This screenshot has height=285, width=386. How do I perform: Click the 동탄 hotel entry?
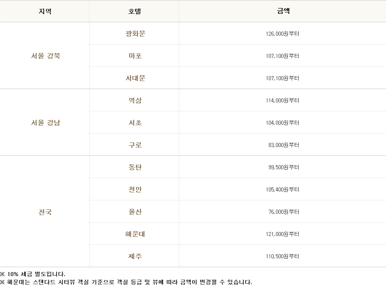coord(134,167)
